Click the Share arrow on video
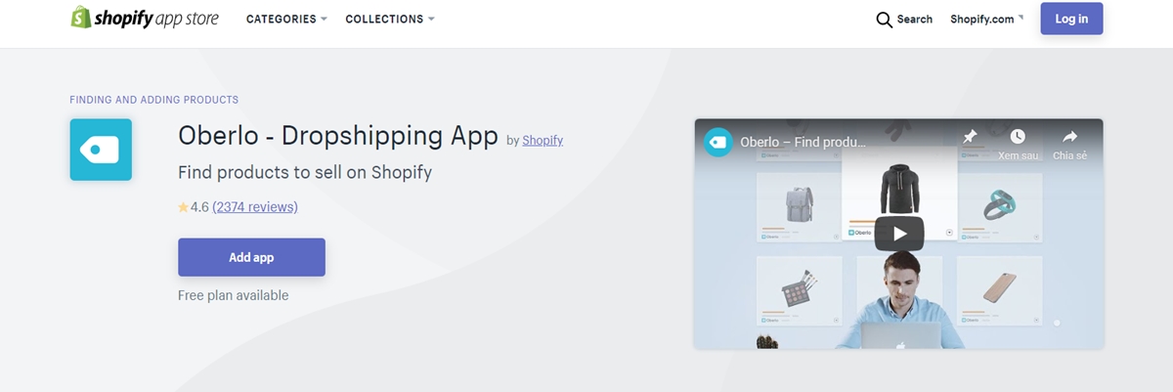Screen dimensions: 1173x392 [x=1069, y=137]
